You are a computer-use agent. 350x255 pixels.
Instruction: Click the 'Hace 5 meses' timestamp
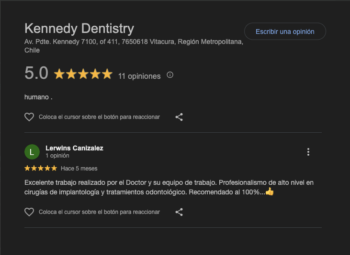pos(79,169)
